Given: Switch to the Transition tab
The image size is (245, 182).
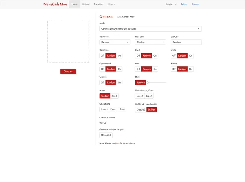Looking at the screenshot, I should [x=98, y=4].
